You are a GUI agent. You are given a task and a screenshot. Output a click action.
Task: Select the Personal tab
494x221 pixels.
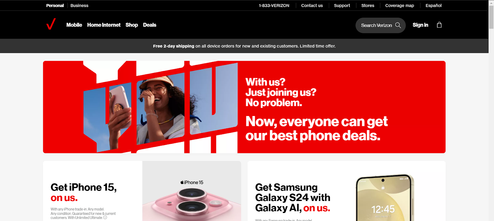[55, 6]
